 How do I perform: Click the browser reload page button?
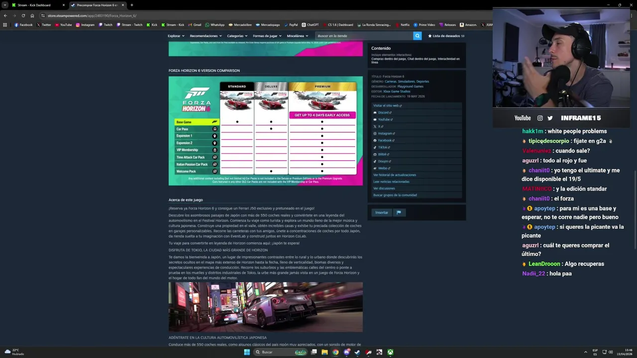coord(23,15)
